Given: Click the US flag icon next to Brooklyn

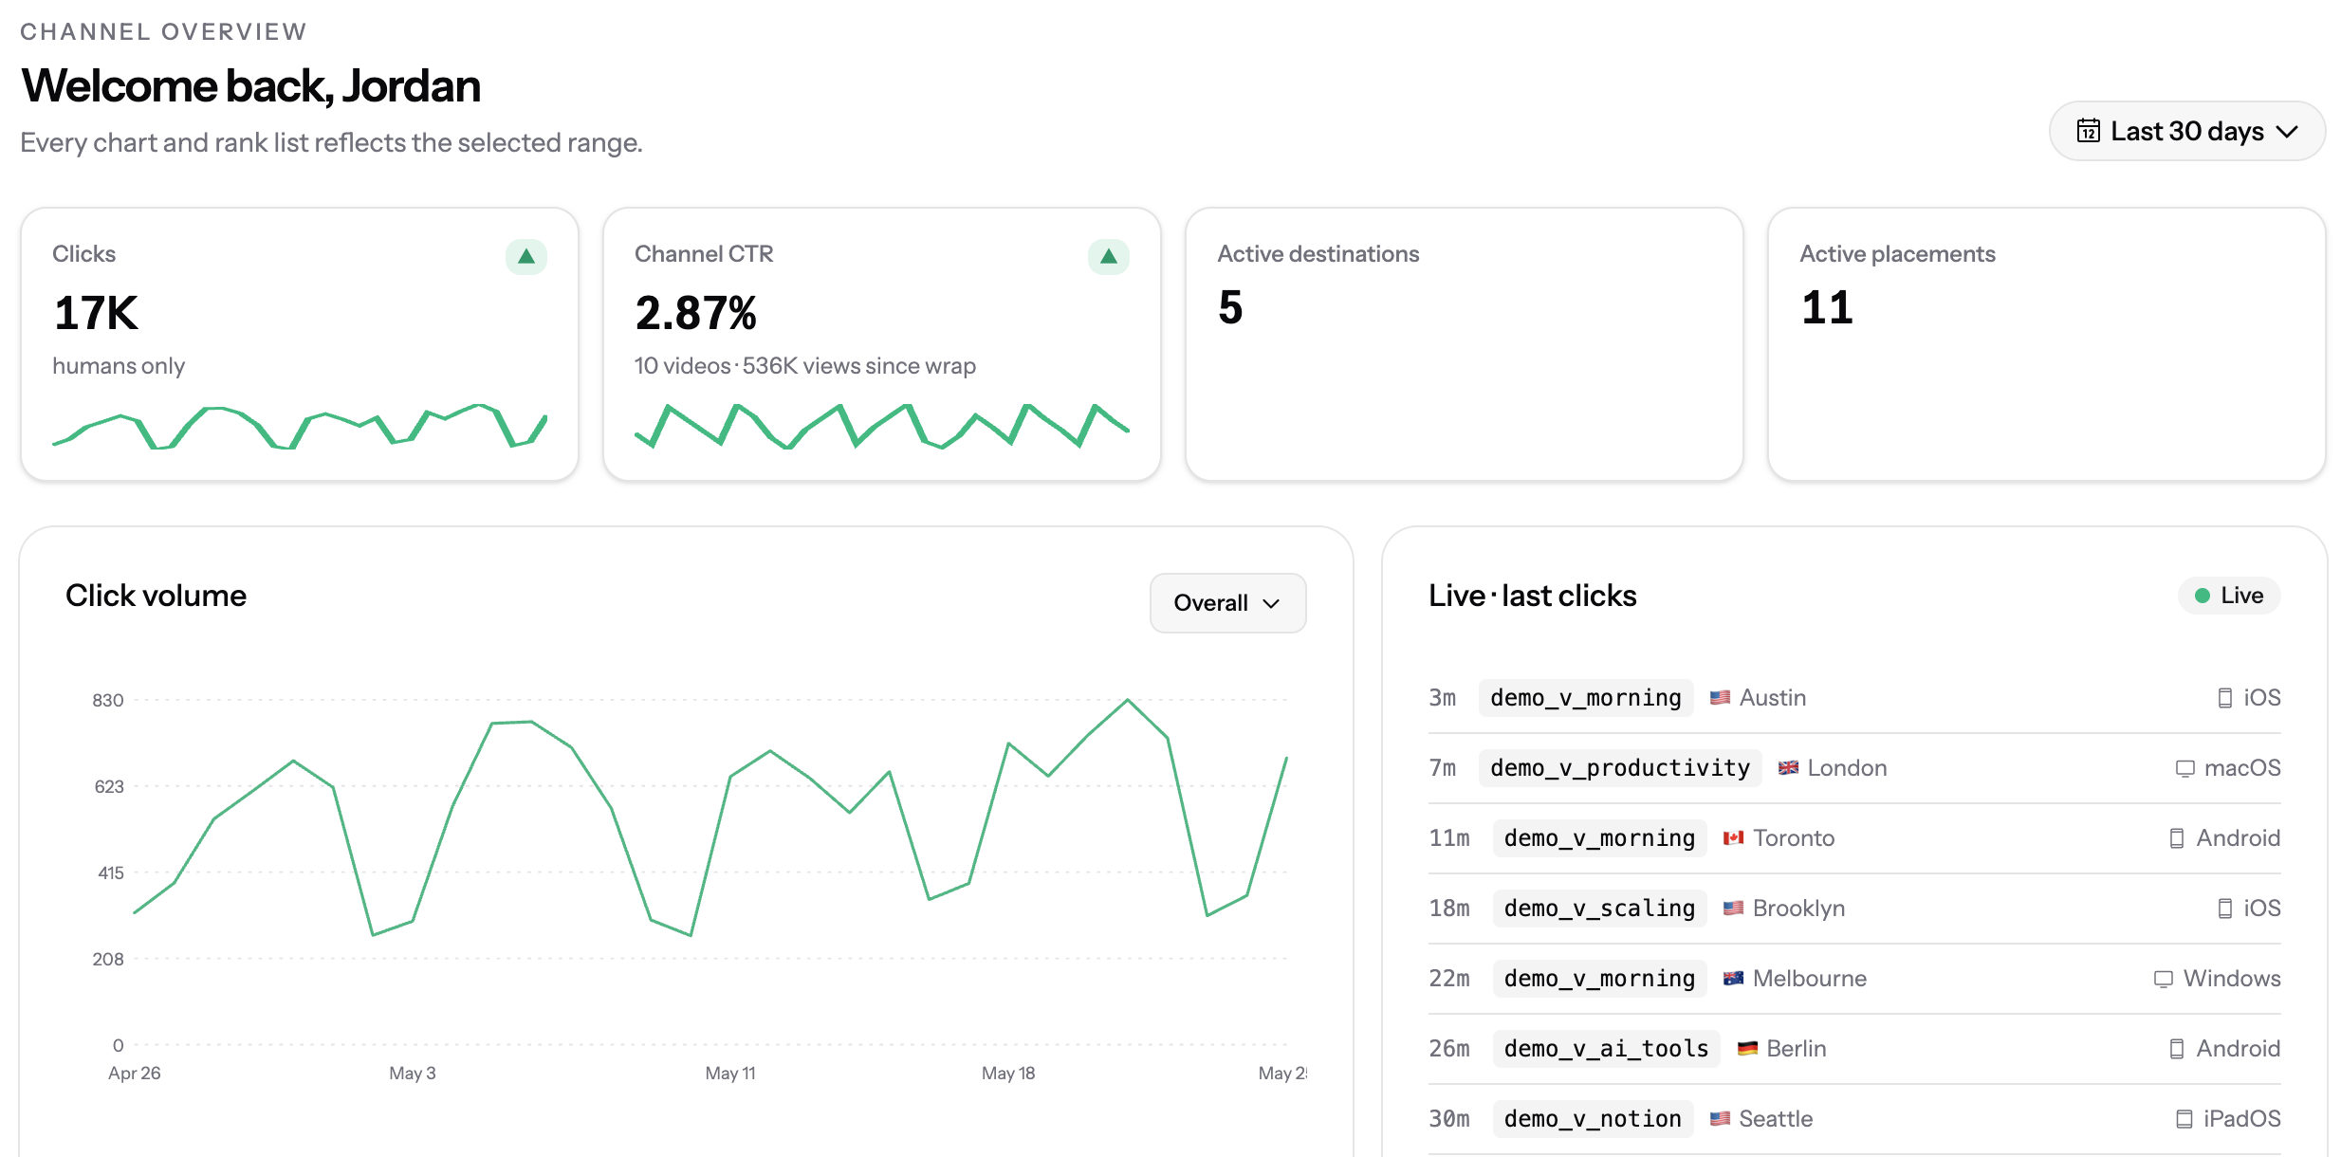Looking at the screenshot, I should coord(1733,909).
